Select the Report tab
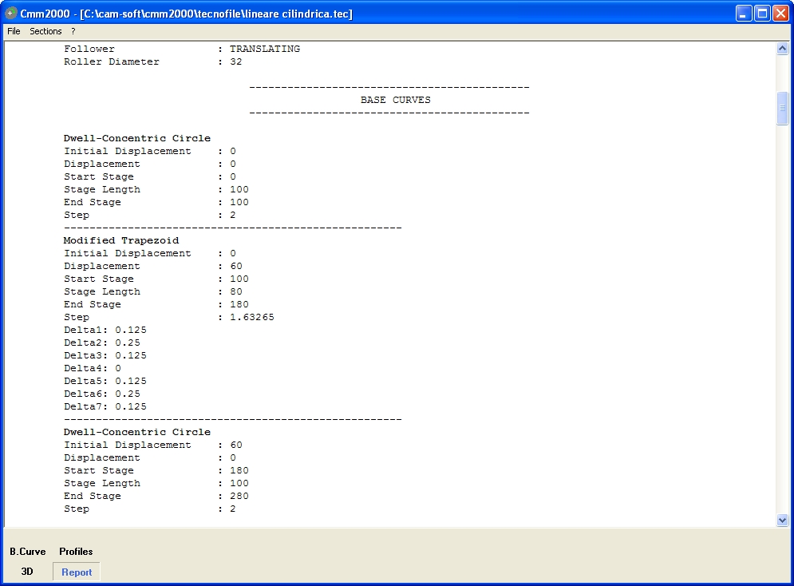The image size is (794, 586). (x=77, y=572)
